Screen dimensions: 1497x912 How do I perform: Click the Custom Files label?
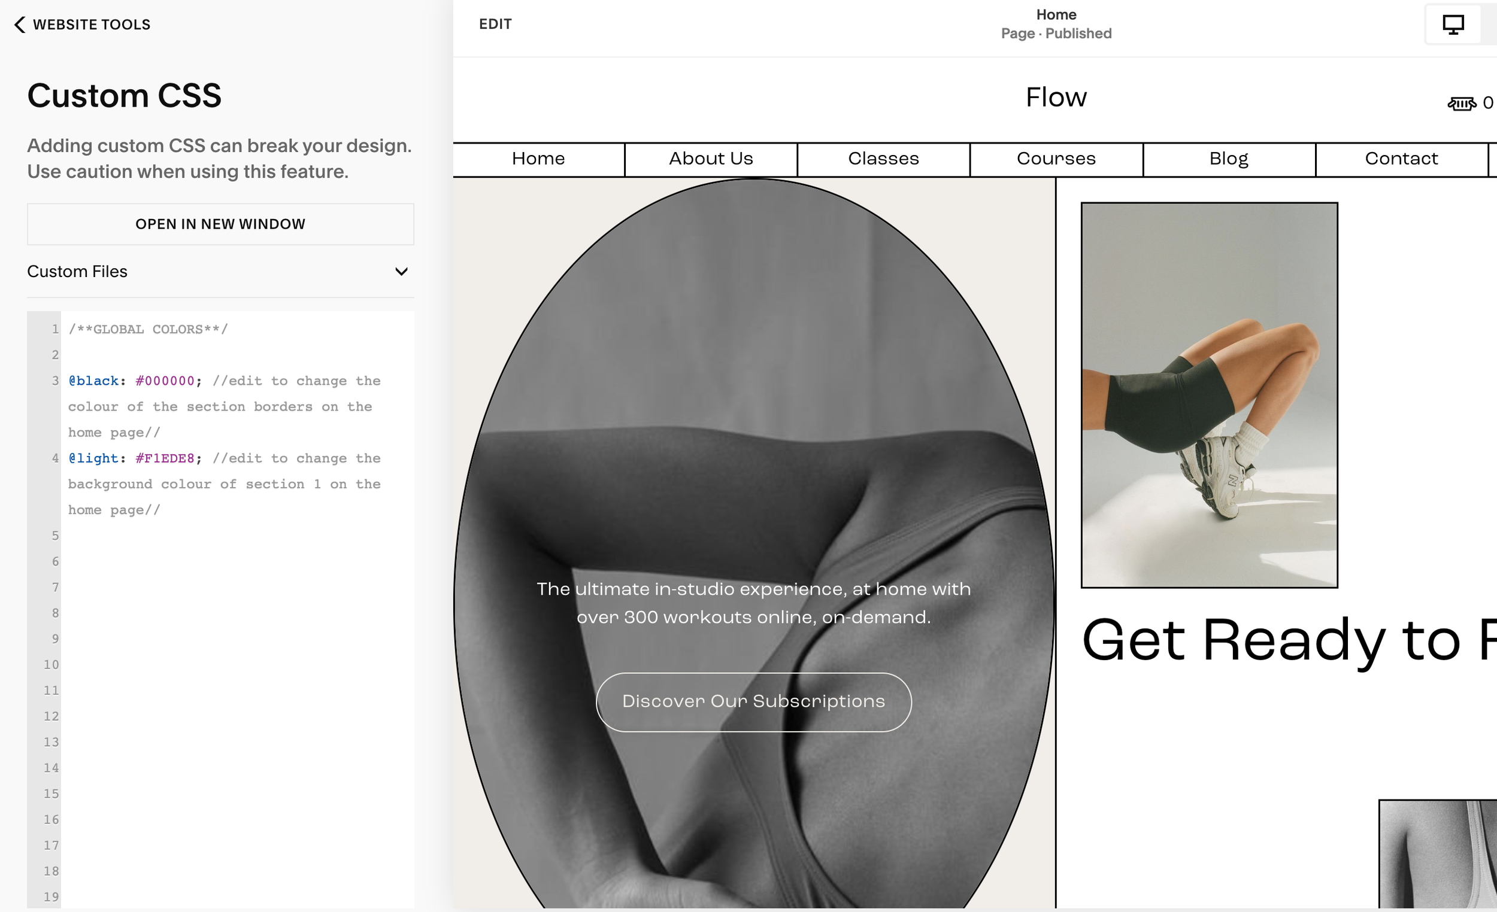(77, 272)
